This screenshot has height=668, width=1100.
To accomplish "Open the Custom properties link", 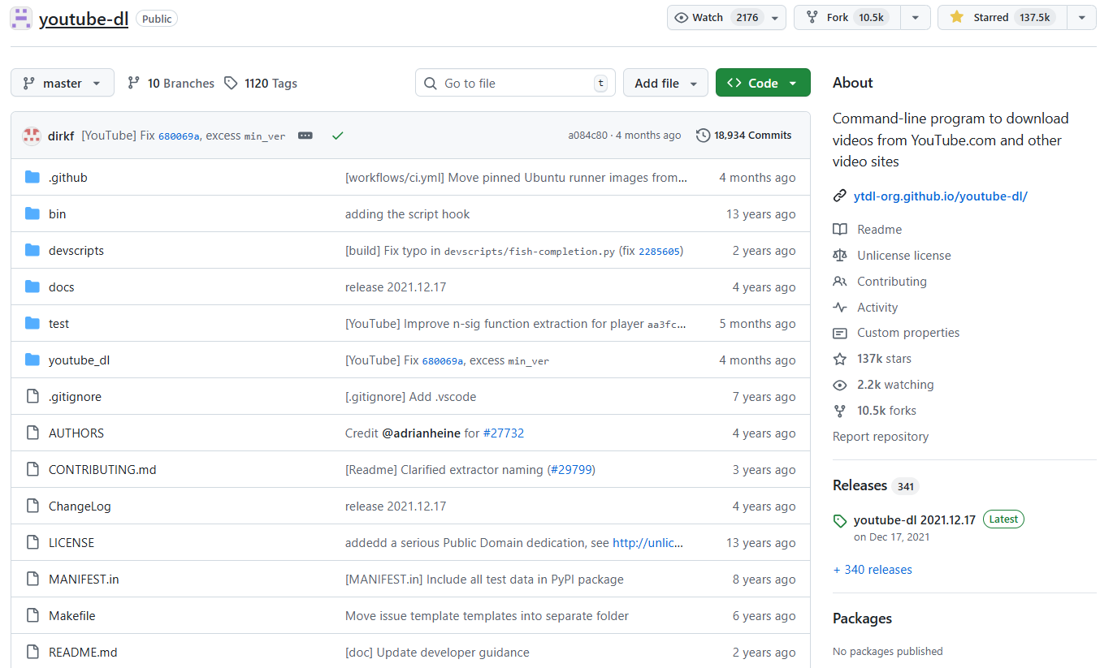I will point(908,333).
